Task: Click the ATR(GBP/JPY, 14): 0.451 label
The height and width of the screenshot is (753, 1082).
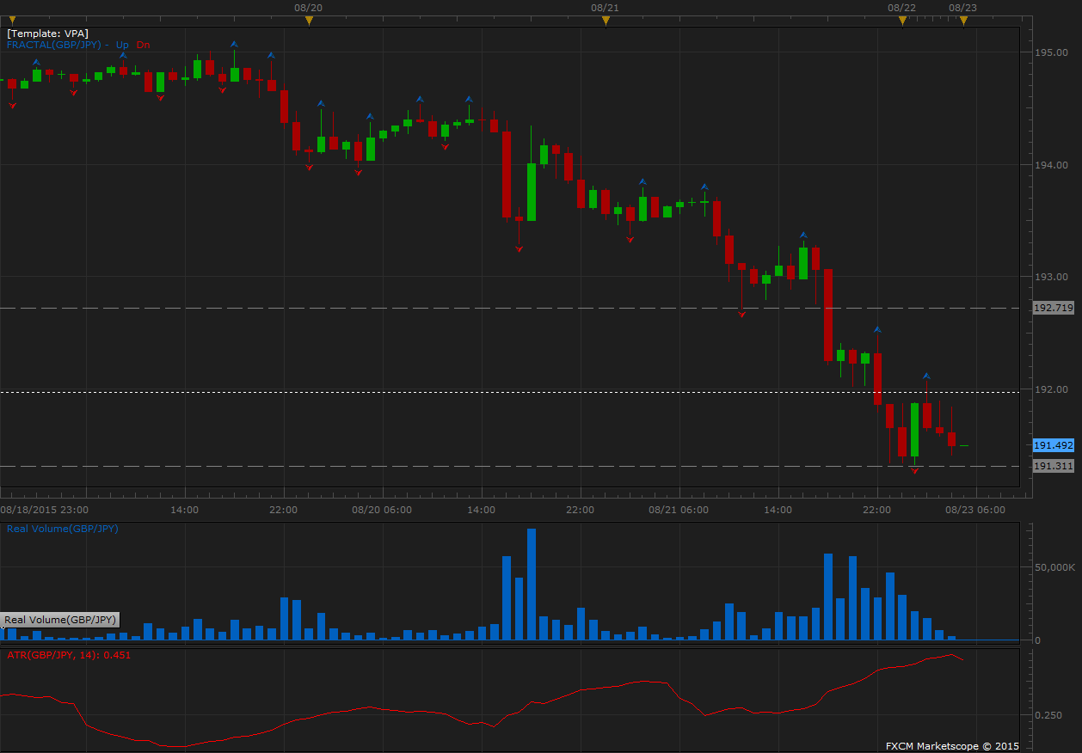Action: tap(69, 655)
